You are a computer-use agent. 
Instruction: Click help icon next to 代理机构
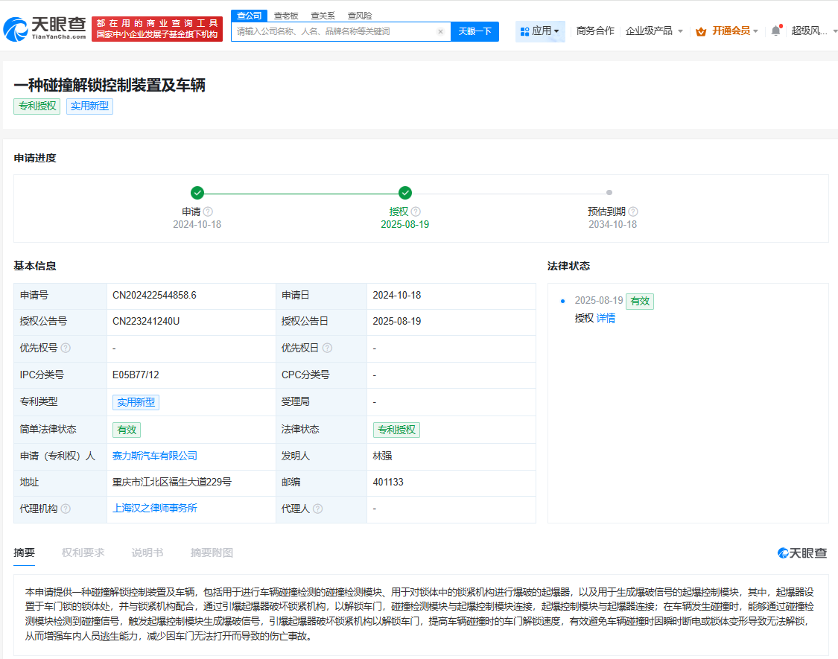click(x=66, y=509)
